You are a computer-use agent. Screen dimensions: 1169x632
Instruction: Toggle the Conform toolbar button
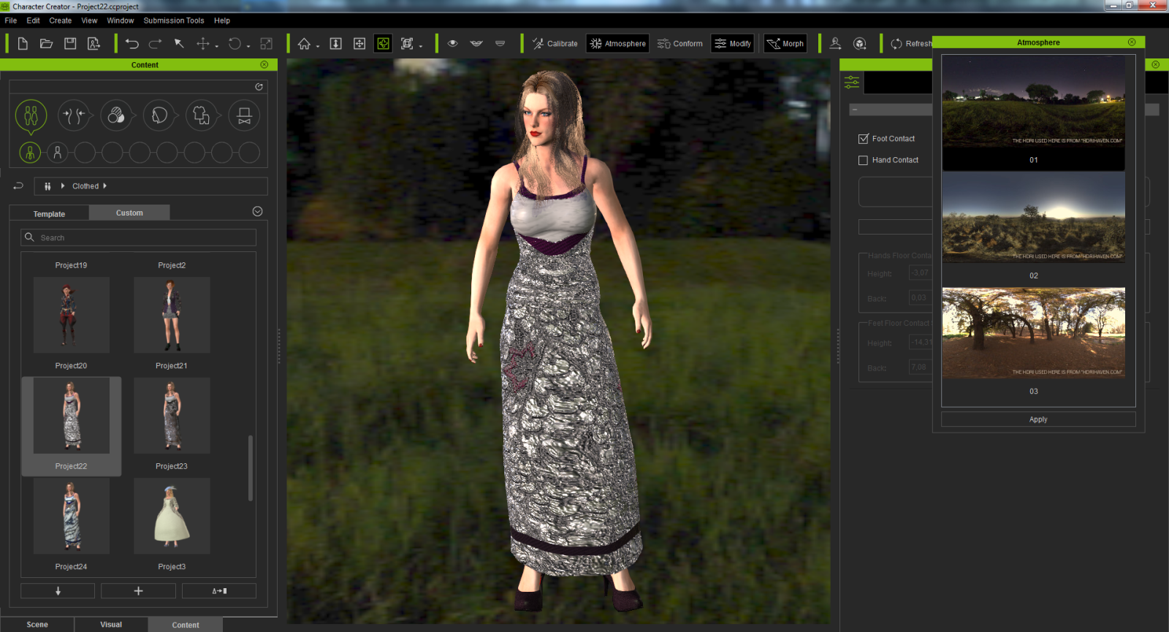pos(679,44)
